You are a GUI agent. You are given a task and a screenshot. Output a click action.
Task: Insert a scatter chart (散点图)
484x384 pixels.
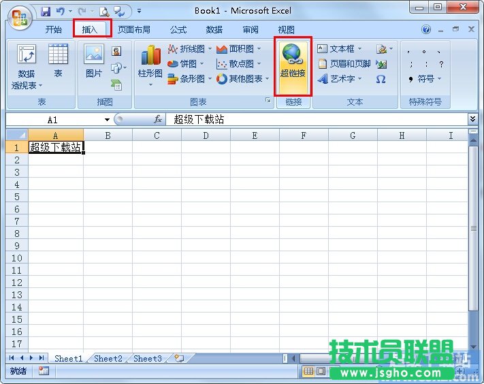tap(239, 64)
